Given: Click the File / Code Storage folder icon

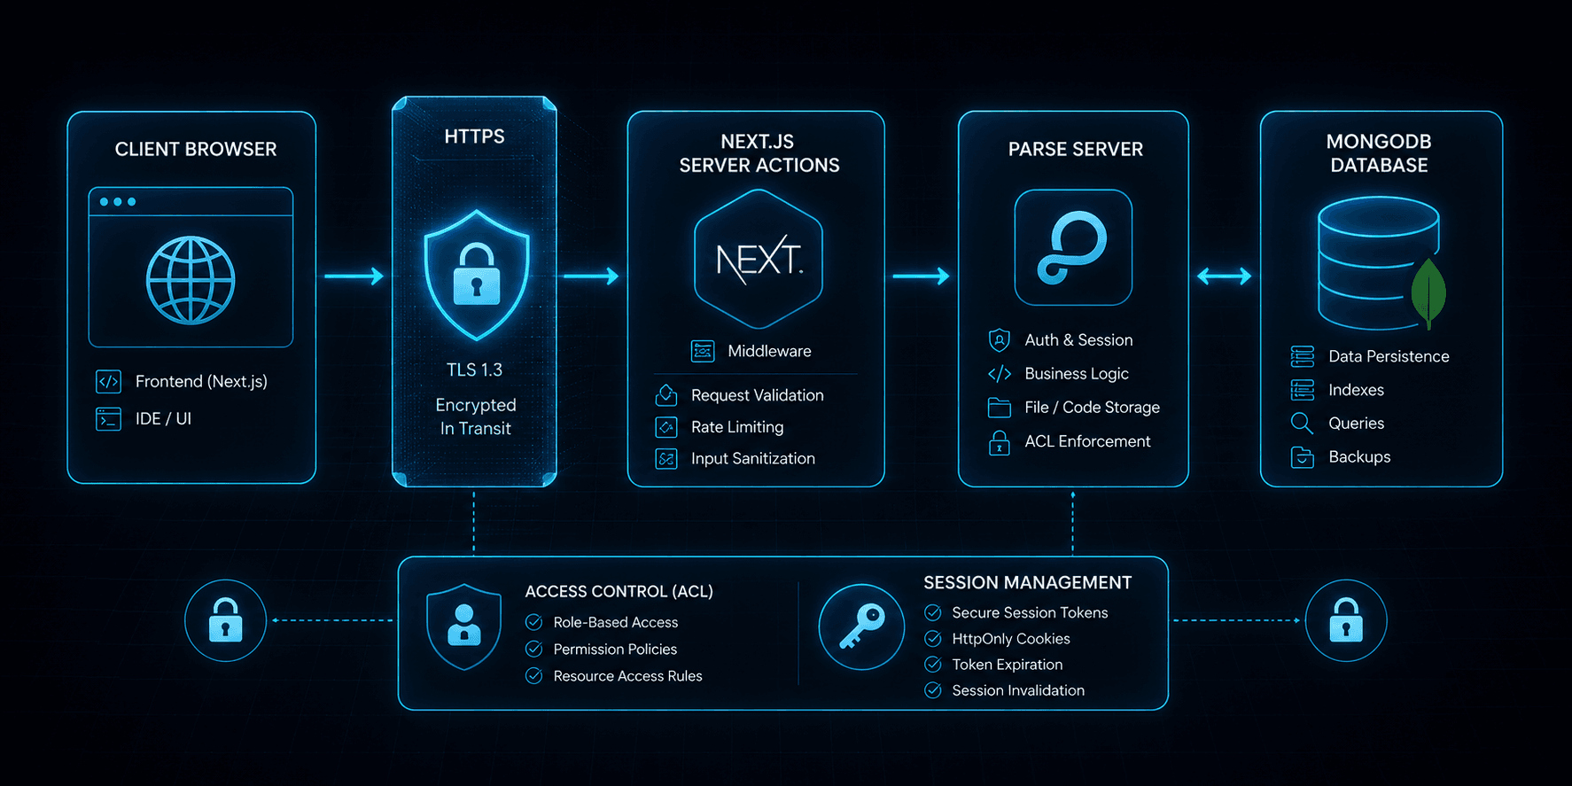Looking at the screenshot, I should coord(1000,408).
